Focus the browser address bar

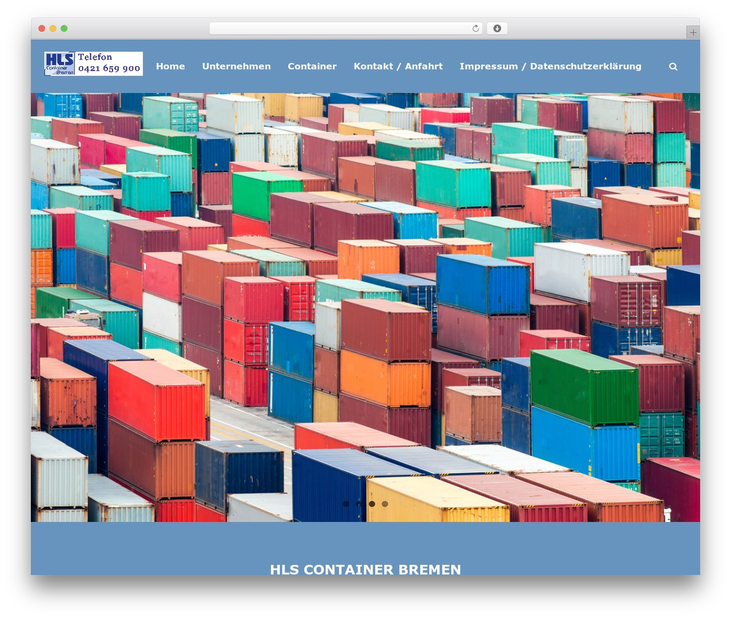coord(346,28)
